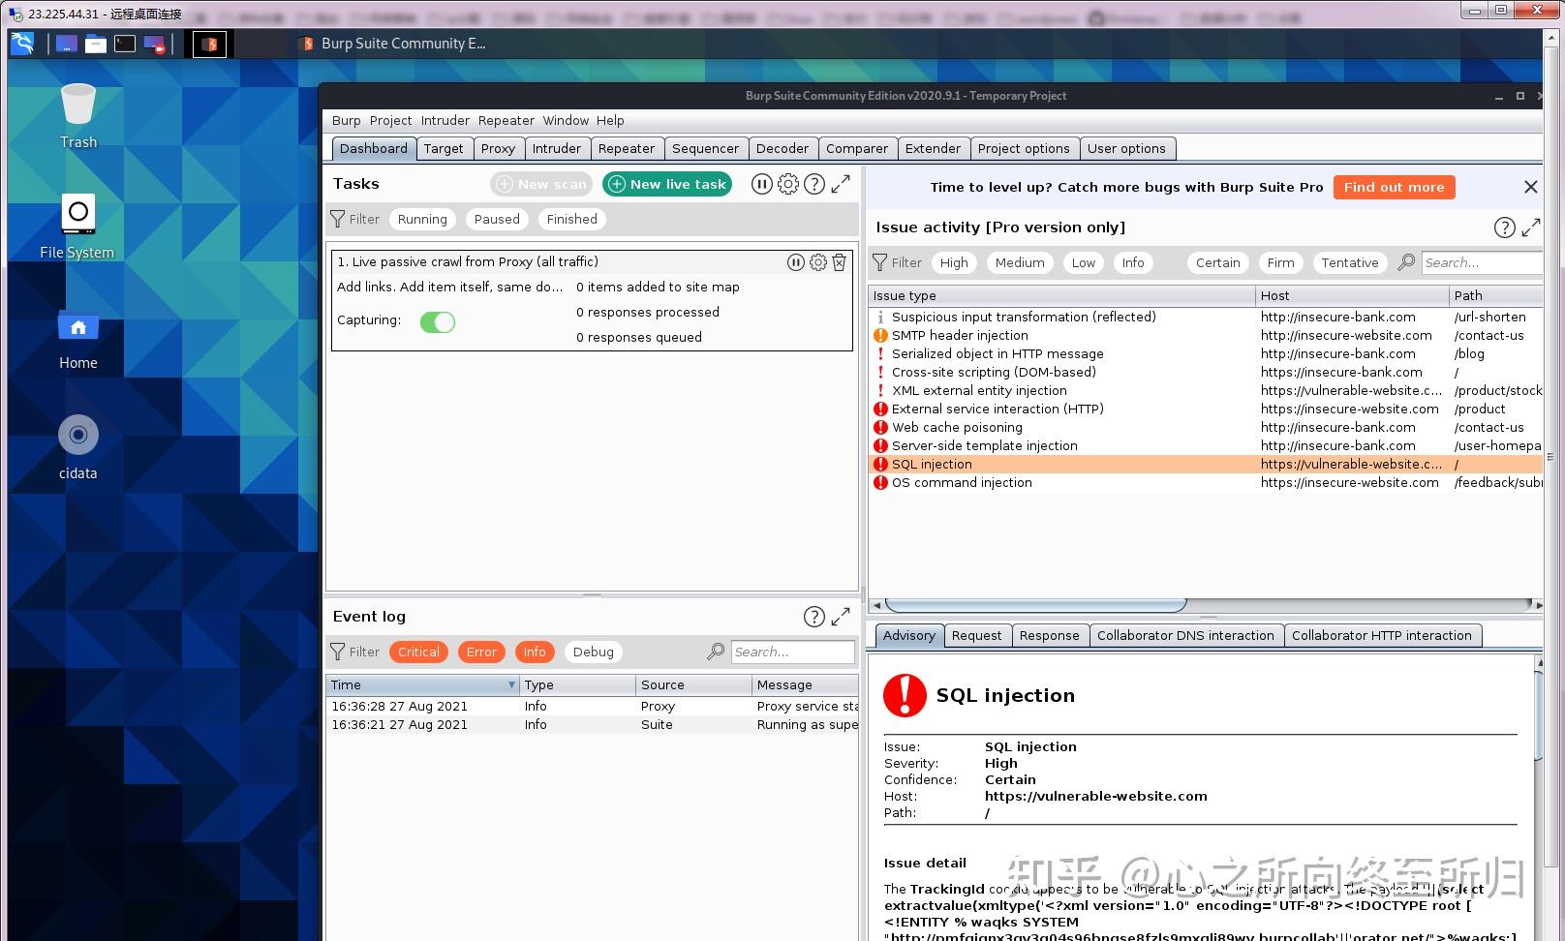The width and height of the screenshot is (1565, 941).
Task: Open the Collaborator DNS interaction tab
Action: click(1185, 636)
